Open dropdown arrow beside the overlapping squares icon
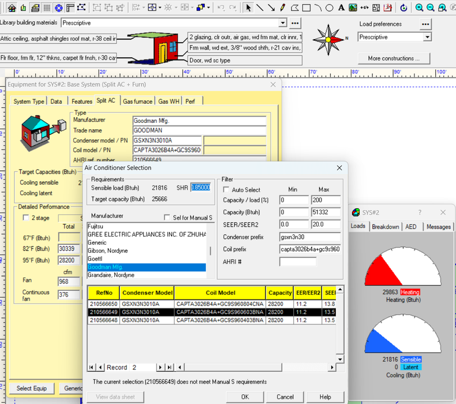 click(x=208, y=8)
